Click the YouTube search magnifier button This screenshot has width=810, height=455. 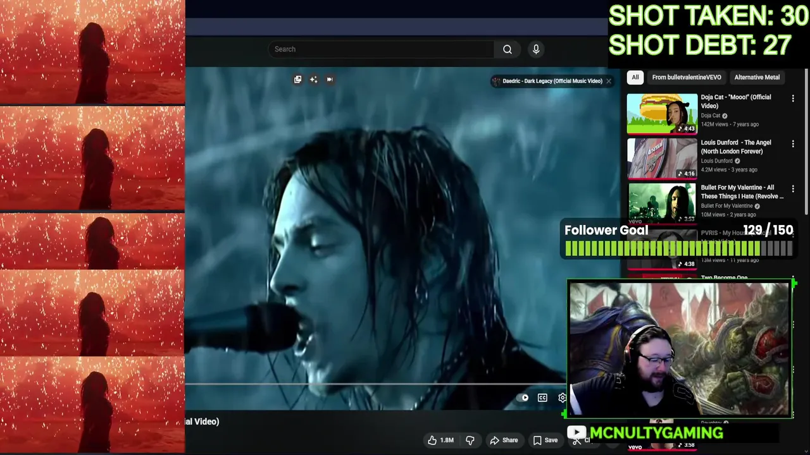point(508,49)
